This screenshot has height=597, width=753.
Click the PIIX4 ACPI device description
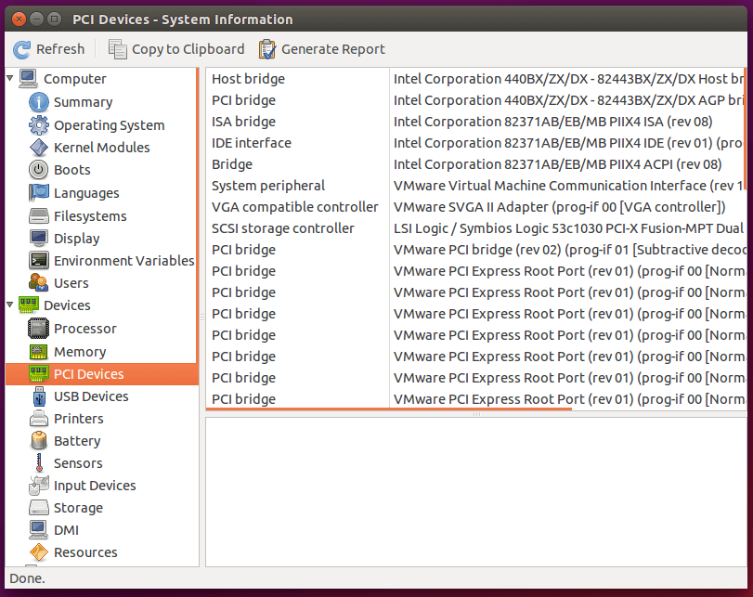click(557, 164)
